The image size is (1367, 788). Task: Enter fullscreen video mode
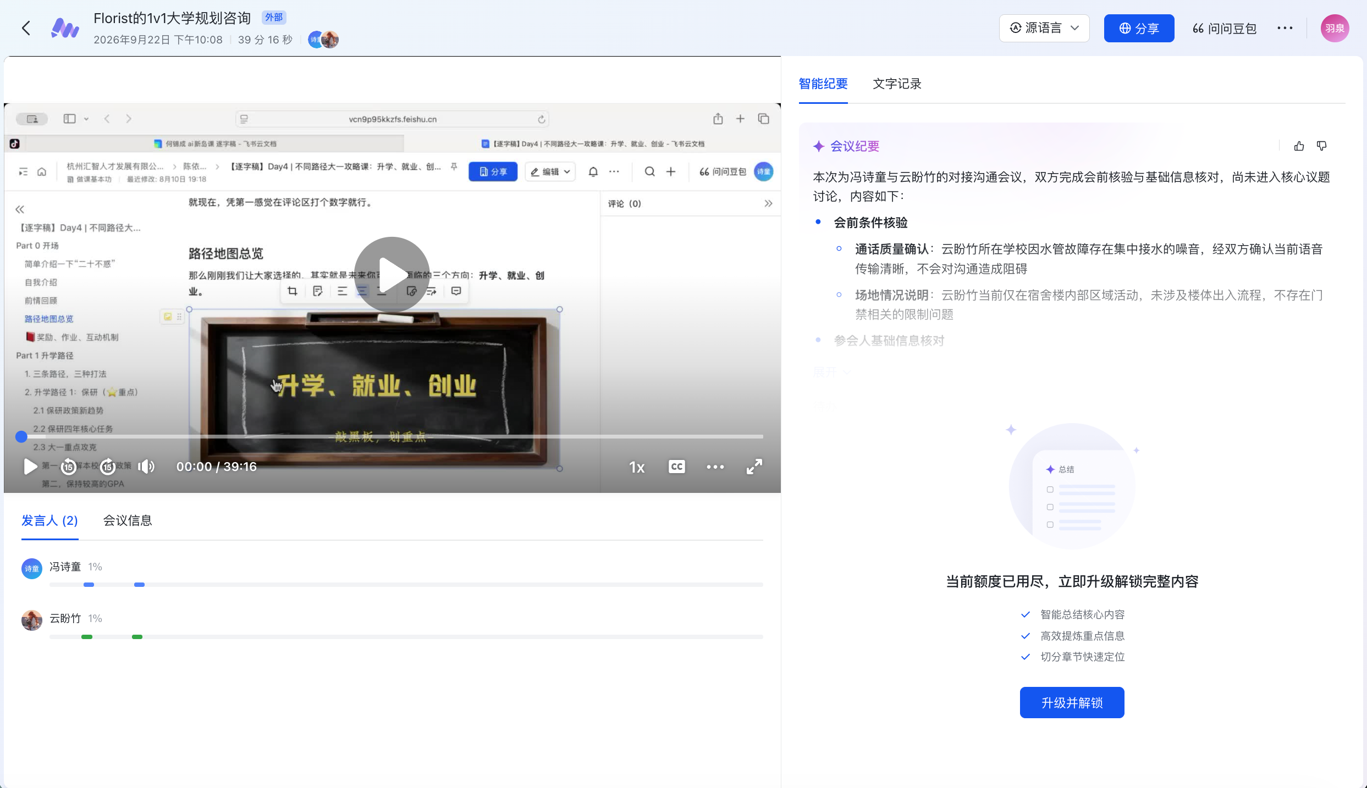[754, 467]
